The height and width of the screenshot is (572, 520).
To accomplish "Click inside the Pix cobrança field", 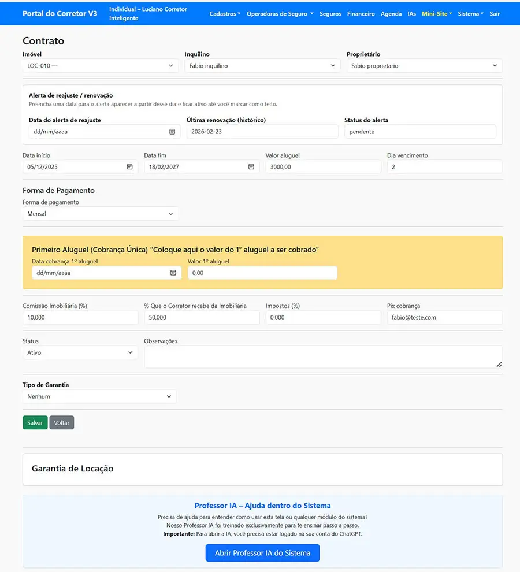I will point(445,317).
